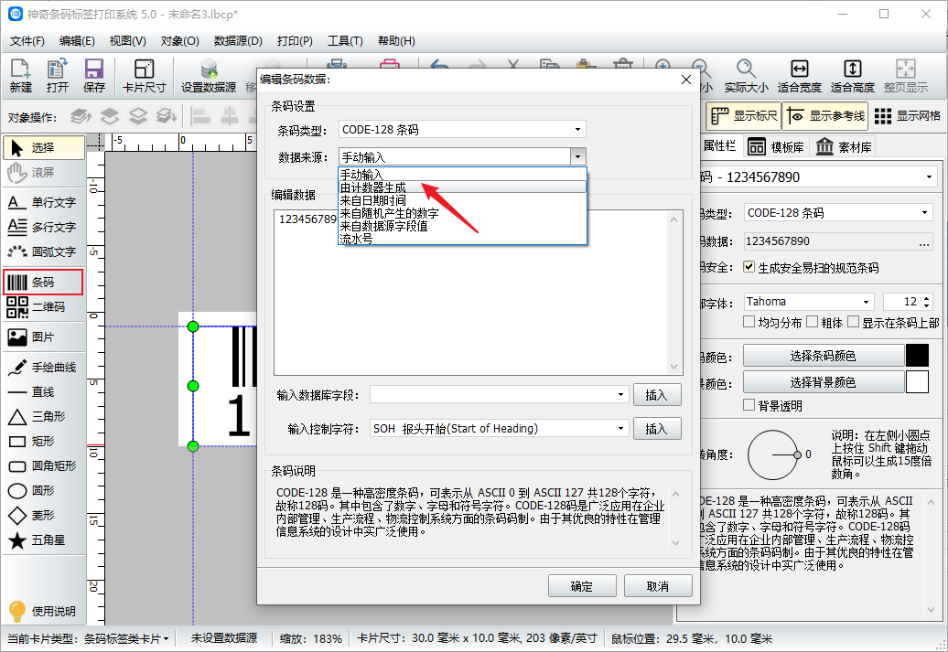
Task: Select the Arc text tool
Action: pos(44,252)
